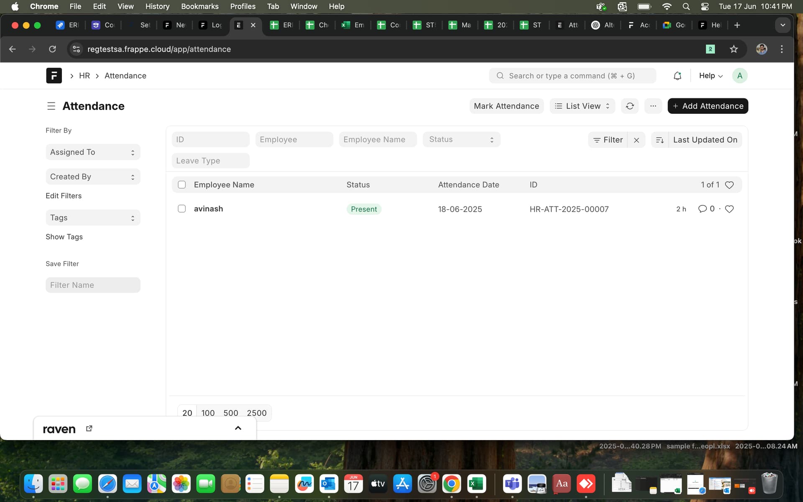
Task: Expand the Raven chat panel chevron
Action: (238, 428)
